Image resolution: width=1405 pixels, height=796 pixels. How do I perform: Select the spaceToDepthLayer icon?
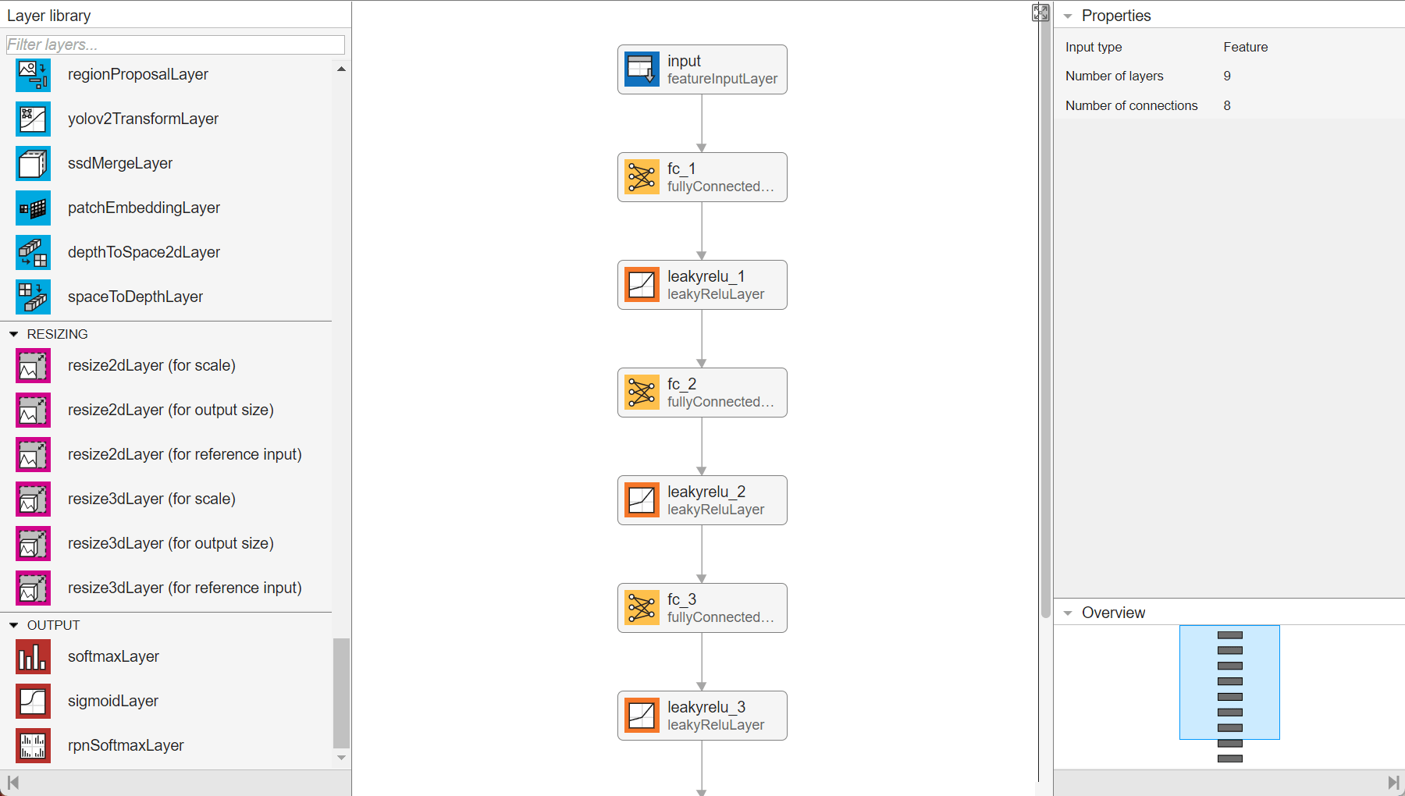click(33, 297)
